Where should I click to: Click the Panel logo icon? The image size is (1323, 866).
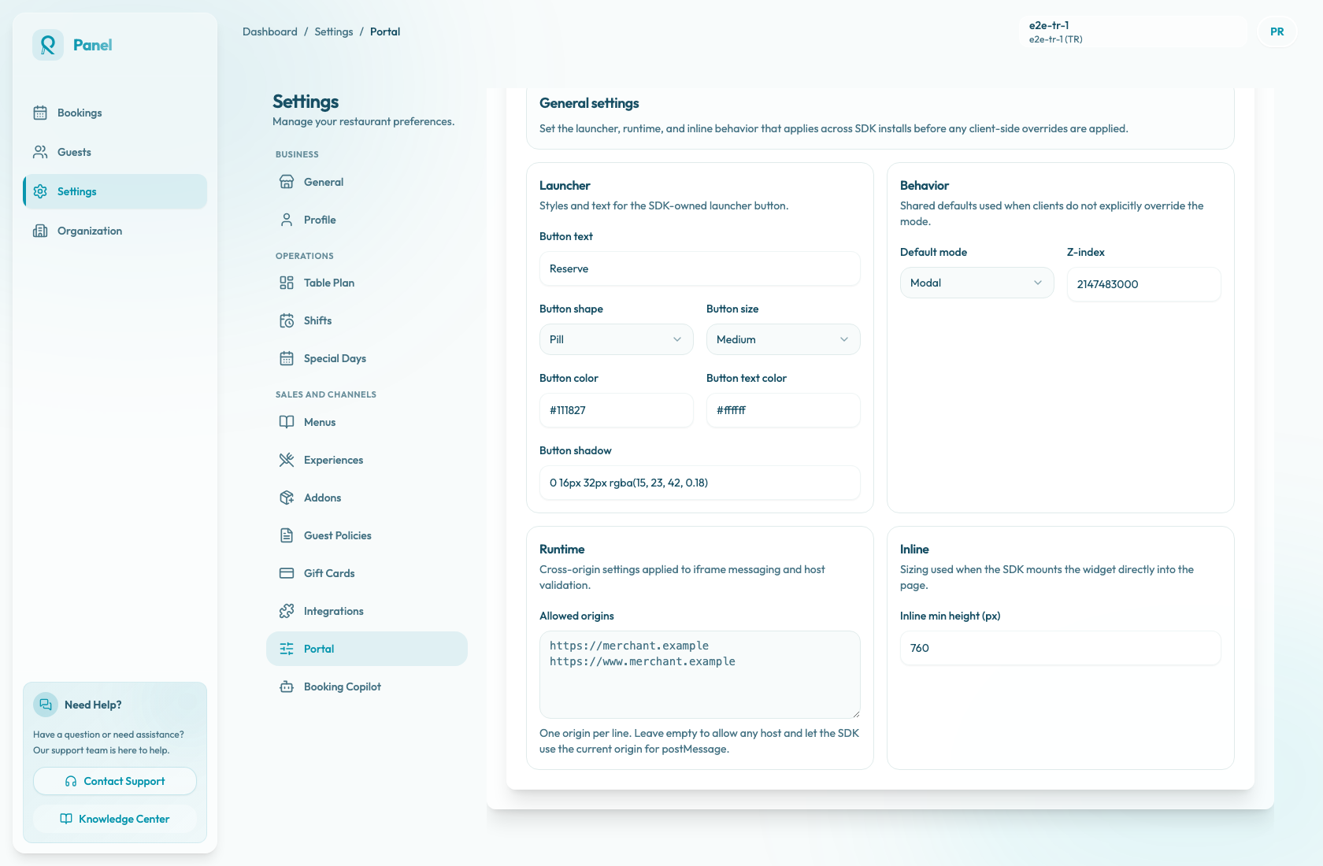tap(48, 45)
